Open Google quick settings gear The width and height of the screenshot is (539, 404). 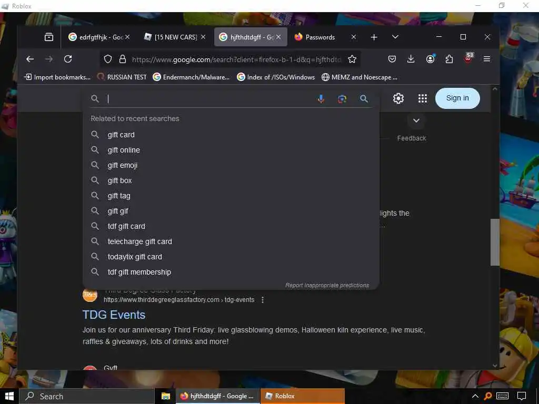tap(398, 98)
